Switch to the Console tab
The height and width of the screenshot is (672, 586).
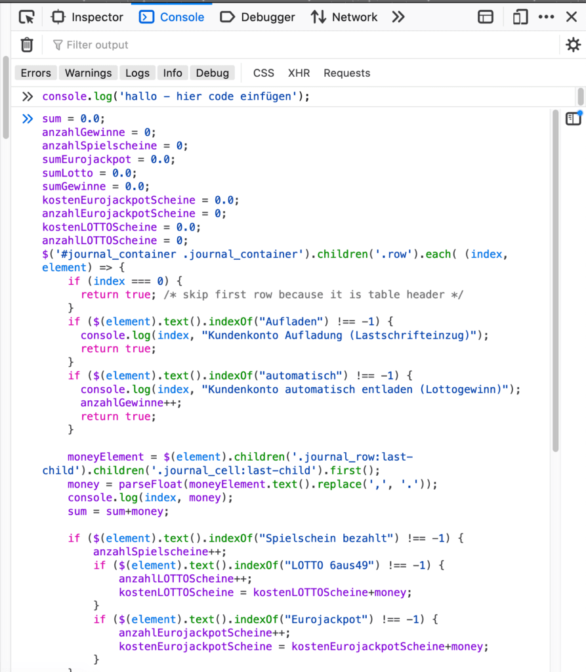point(171,17)
